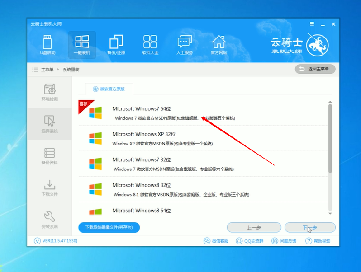Open the 官方网站 home icon
The width and height of the screenshot is (361, 272).
pyautogui.click(x=219, y=45)
